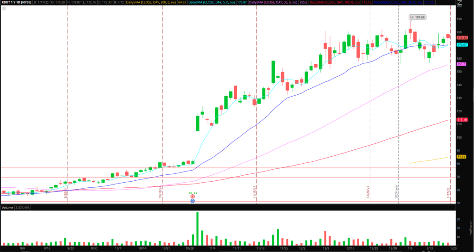Select the pink 155.2 axis price tag
Screen dimensions: 474x252
[x=462, y=64]
